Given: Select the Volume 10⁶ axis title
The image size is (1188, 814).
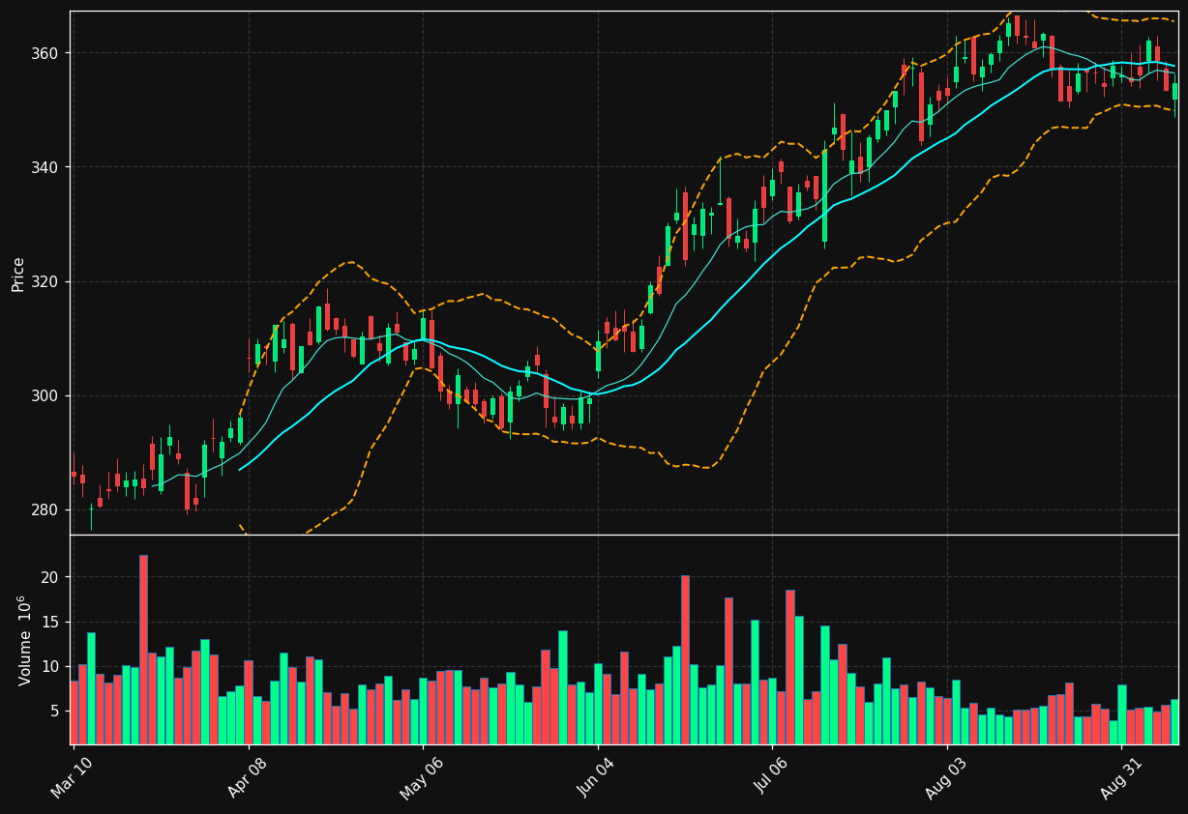Looking at the screenshot, I should [24, 640].
